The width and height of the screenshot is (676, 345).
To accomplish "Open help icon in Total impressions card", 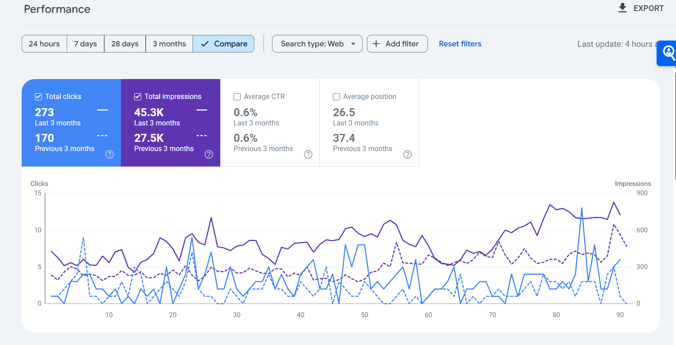I will click(209, 154).
